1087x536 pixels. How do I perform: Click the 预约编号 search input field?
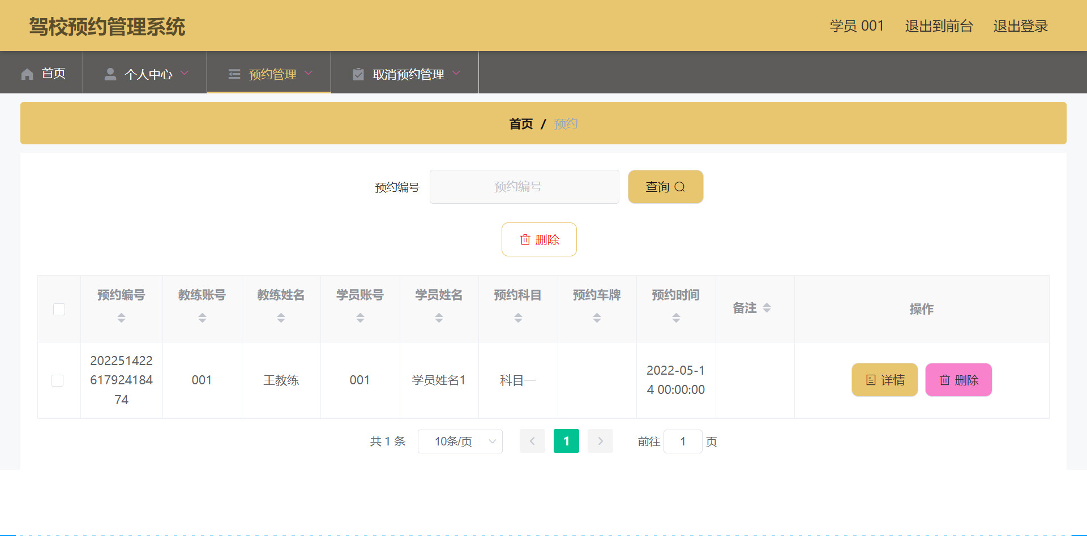click(x=524, y=187)
